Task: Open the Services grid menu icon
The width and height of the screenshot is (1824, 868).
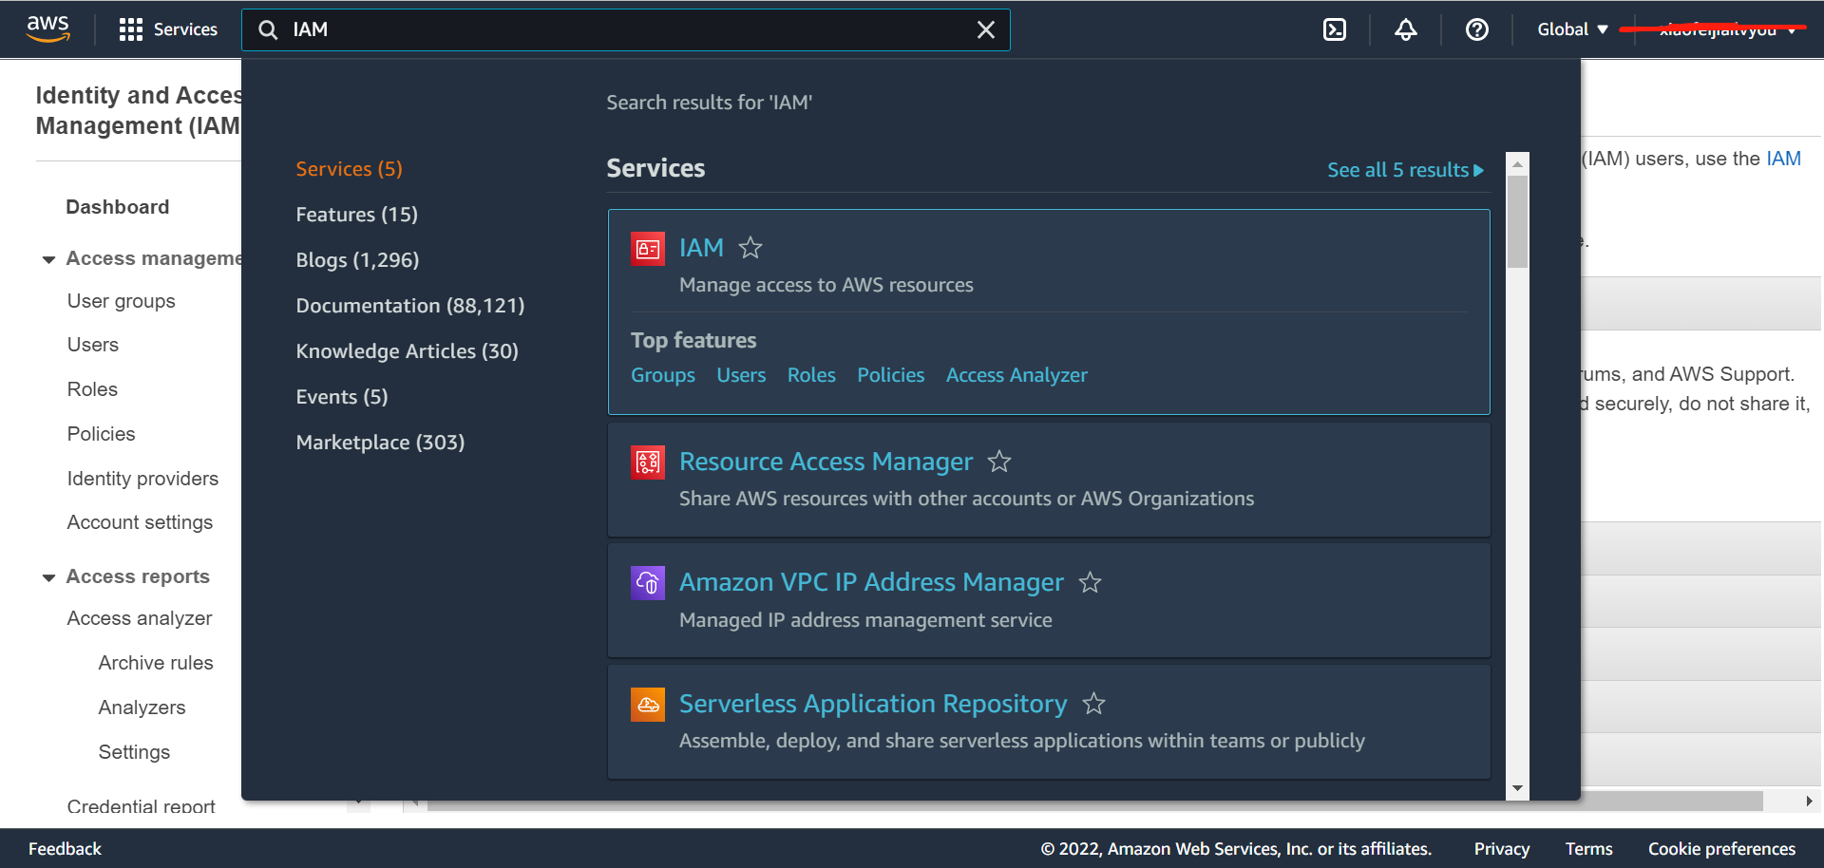Action: coord(130,29)
